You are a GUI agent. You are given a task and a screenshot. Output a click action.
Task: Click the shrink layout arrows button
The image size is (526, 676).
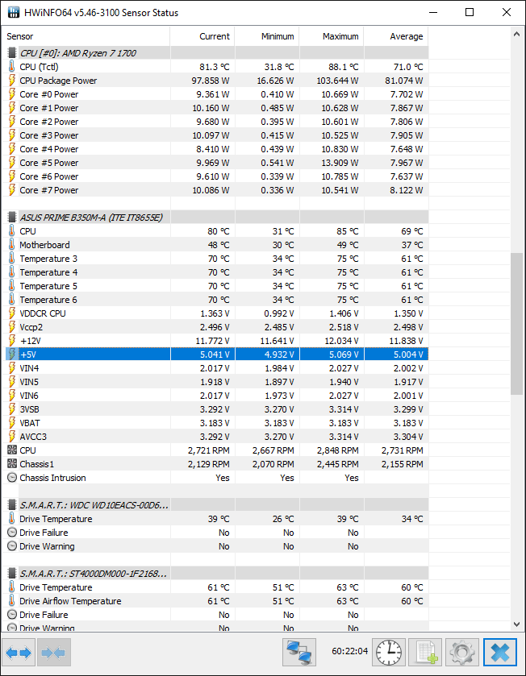54,653
